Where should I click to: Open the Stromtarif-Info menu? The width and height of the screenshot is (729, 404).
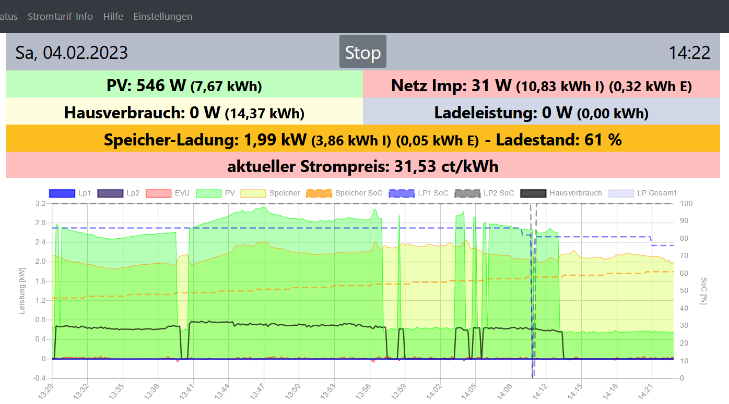(60, 16)
